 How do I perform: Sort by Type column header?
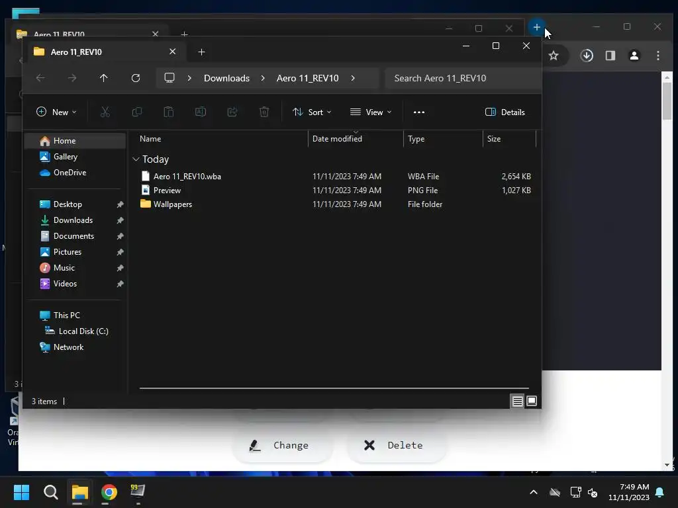443,139
